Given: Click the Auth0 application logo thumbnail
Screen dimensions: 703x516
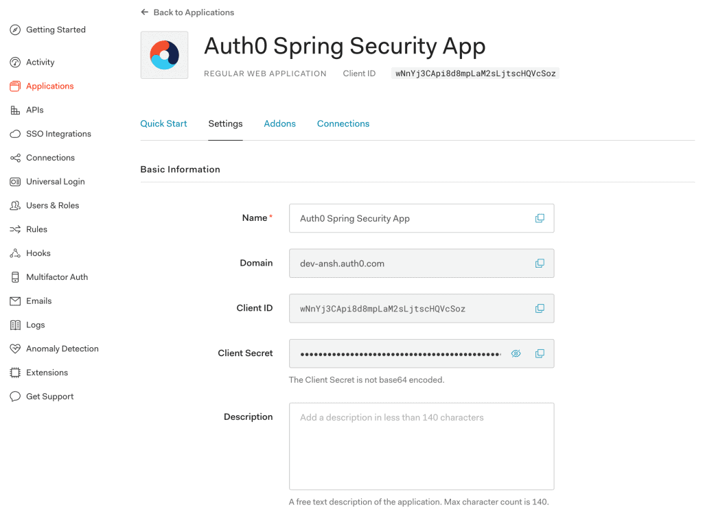Looking at the screenshot, I should (x=164, y=55).
